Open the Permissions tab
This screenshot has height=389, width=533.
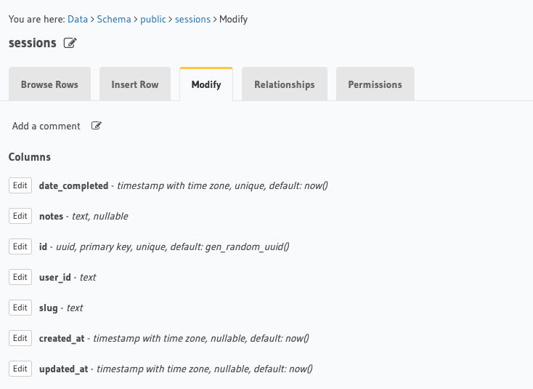point(375,84)
